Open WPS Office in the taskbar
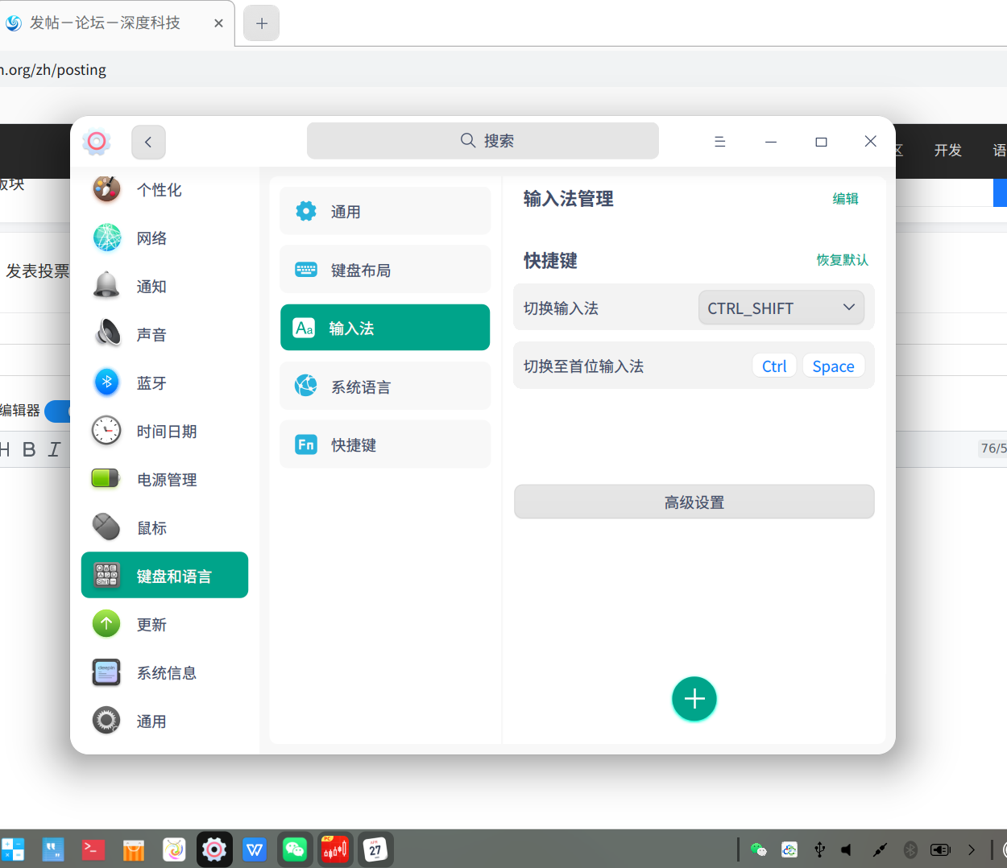The height and width of the screenshot is (868, 1007). (255, 849)
